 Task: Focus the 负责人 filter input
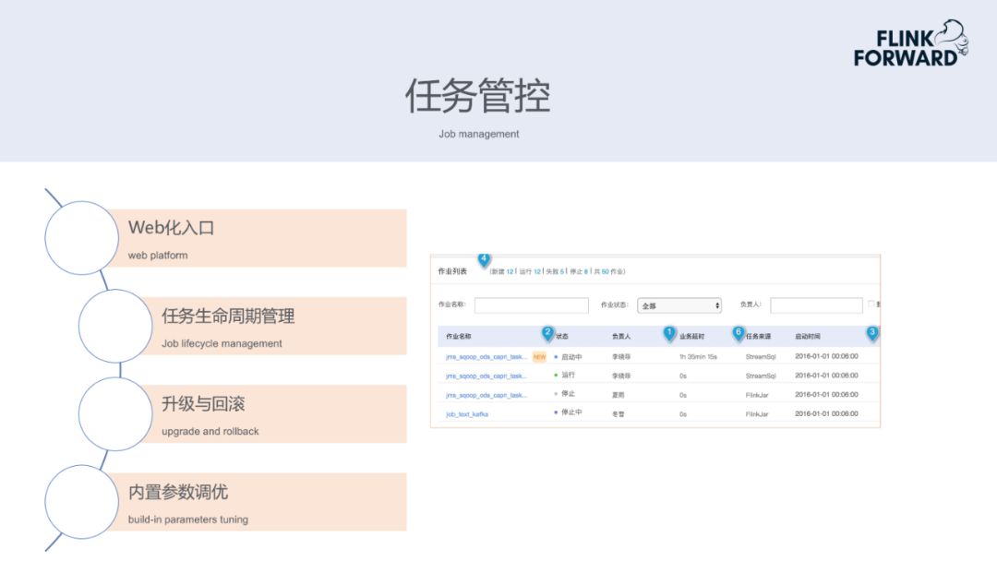click(x=816, y=305)
